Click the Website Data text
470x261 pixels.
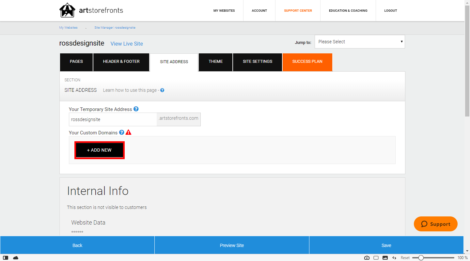click(x=88, y=223)
